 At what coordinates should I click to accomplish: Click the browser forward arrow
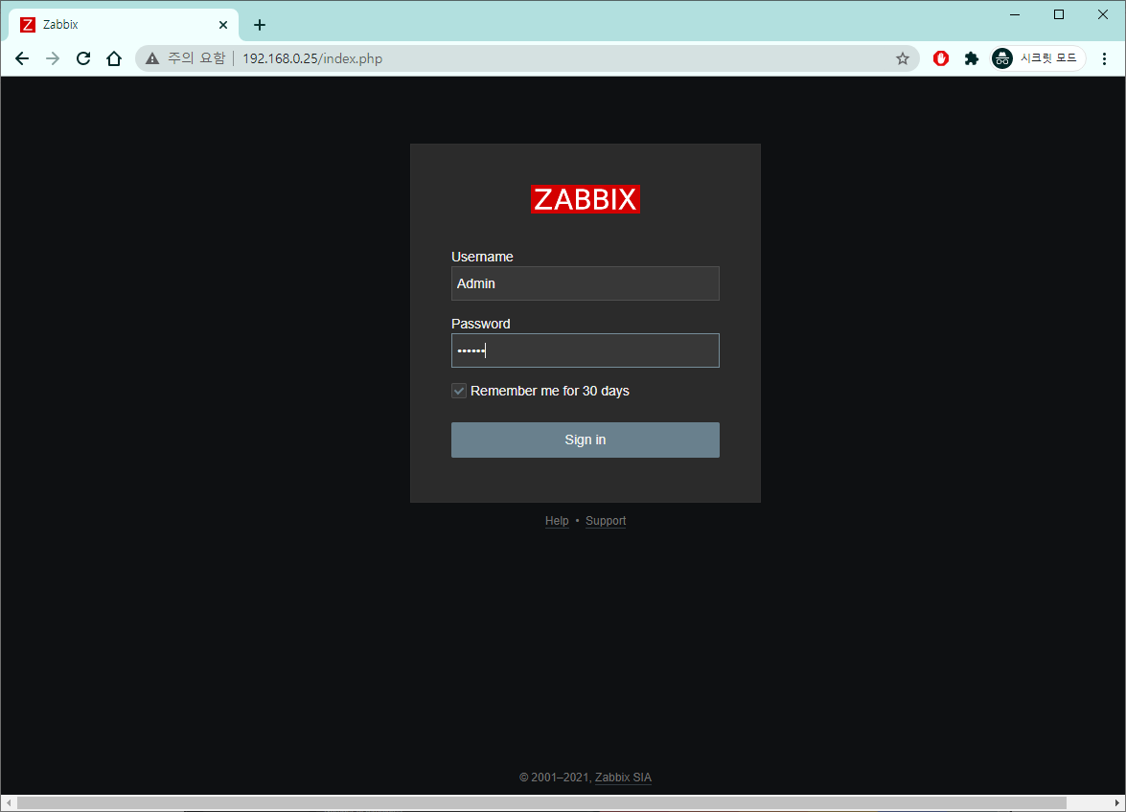(53, 58)
